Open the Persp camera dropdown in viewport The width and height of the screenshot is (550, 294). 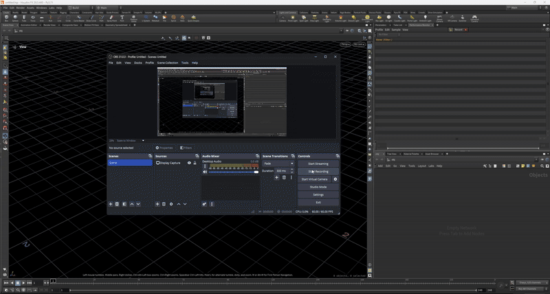click(346, 45)
